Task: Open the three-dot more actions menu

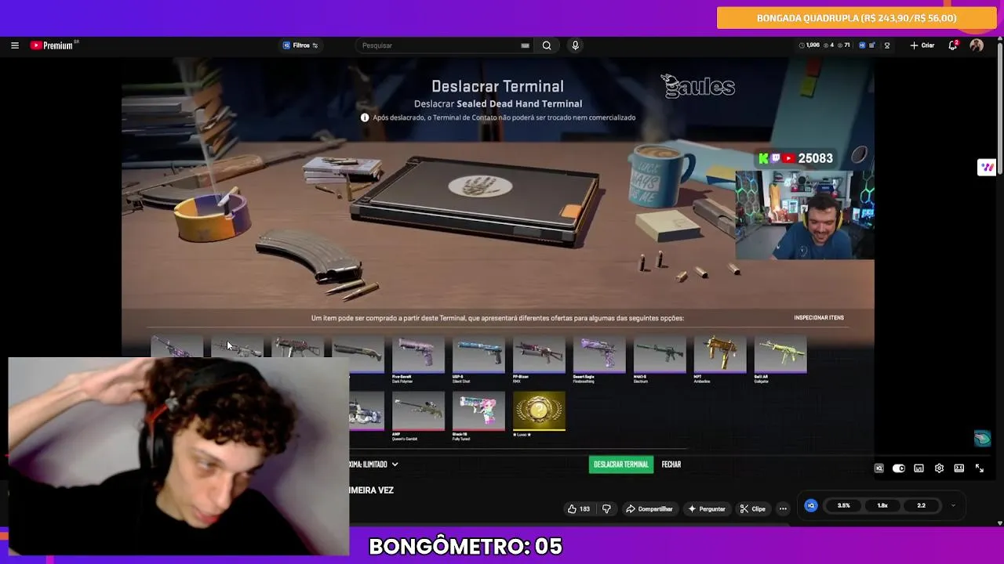Action: [783, 509]
